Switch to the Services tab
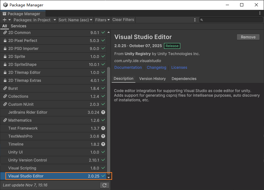Image resolution: width=264 pixels, height=190 pixels. [x=18, y=26]
